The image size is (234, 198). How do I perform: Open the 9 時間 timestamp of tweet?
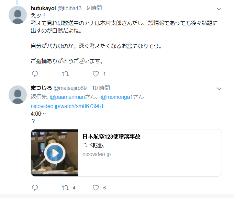[94, 8]
